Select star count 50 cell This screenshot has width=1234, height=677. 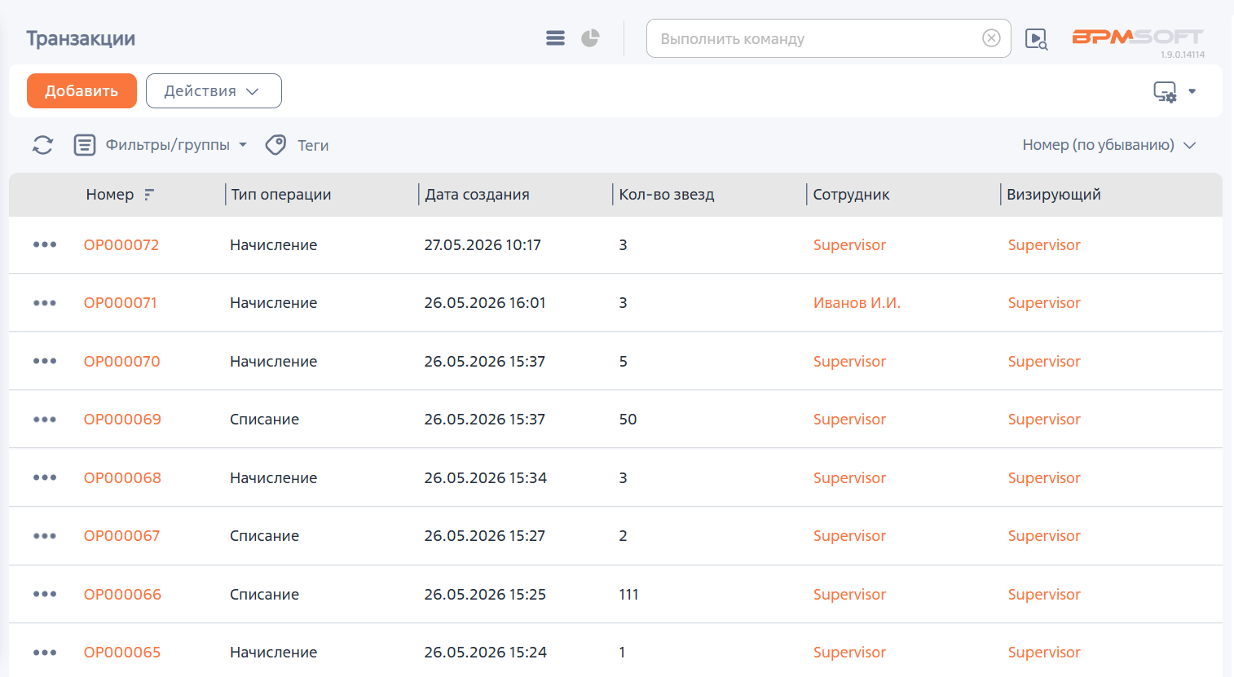click(x=628, y=420)
